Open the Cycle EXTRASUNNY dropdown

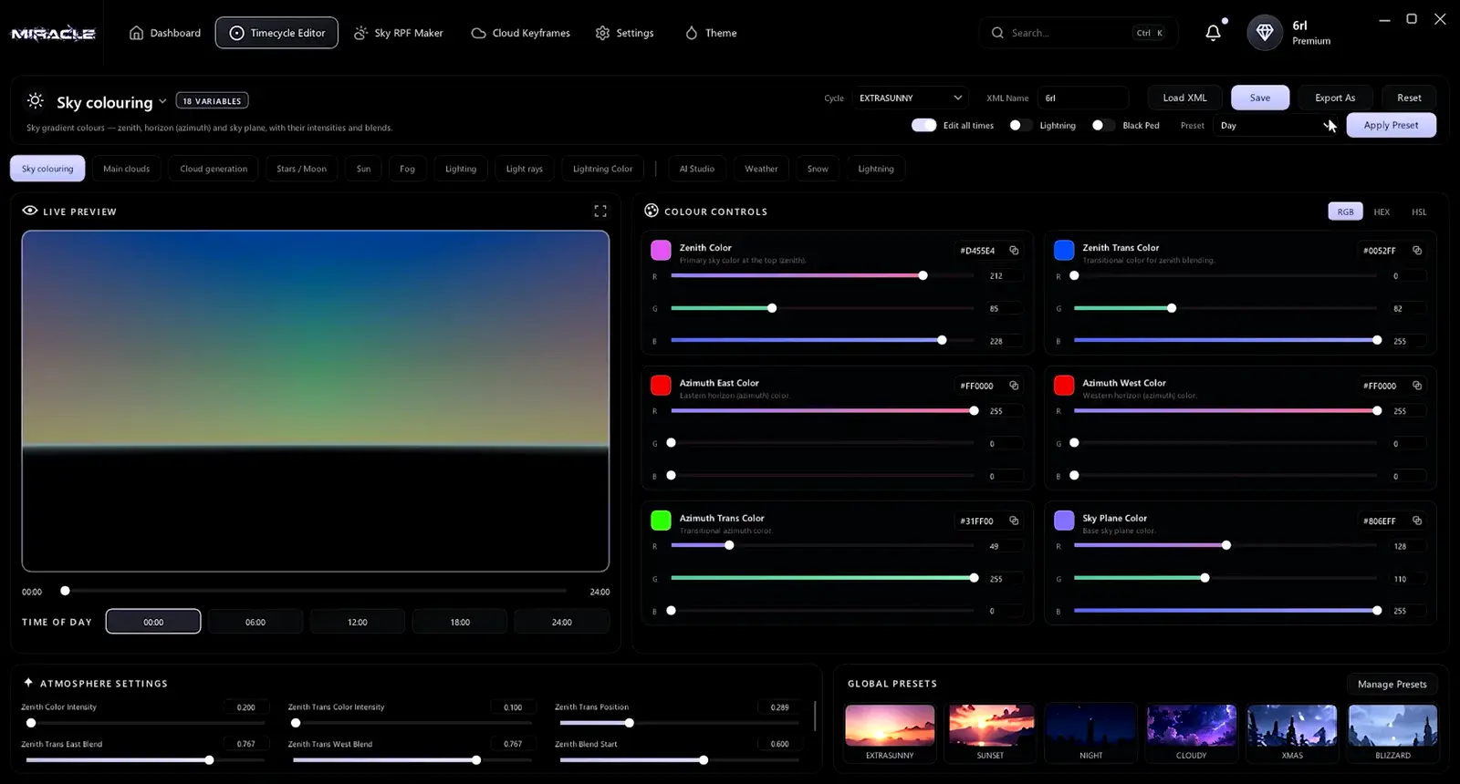click(x=911, y=98)
